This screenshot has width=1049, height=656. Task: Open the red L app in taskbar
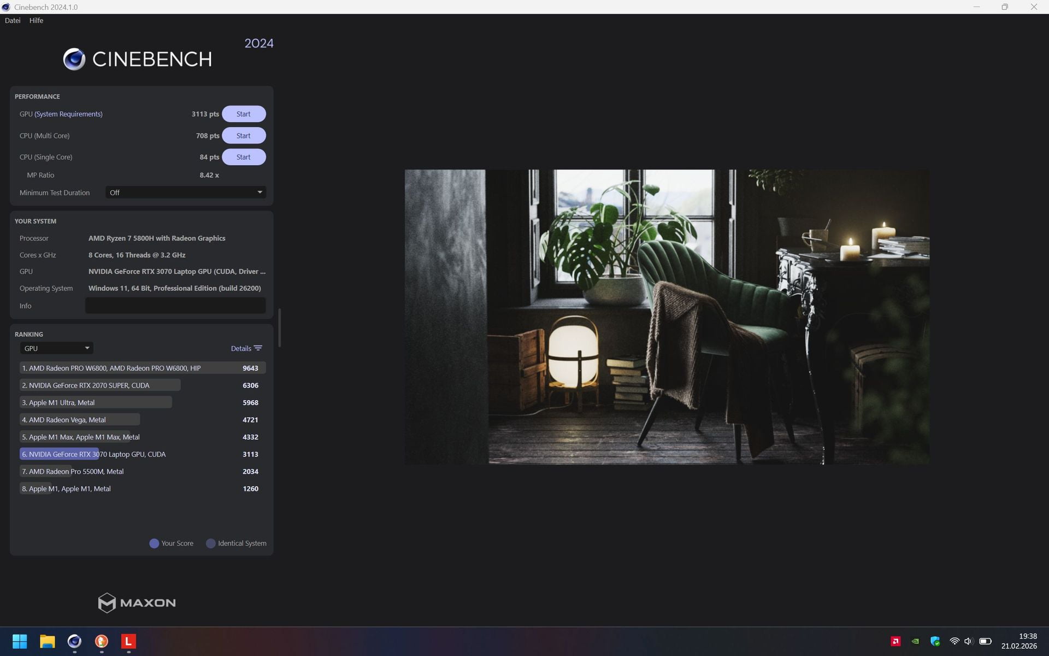tap(128, 641)
